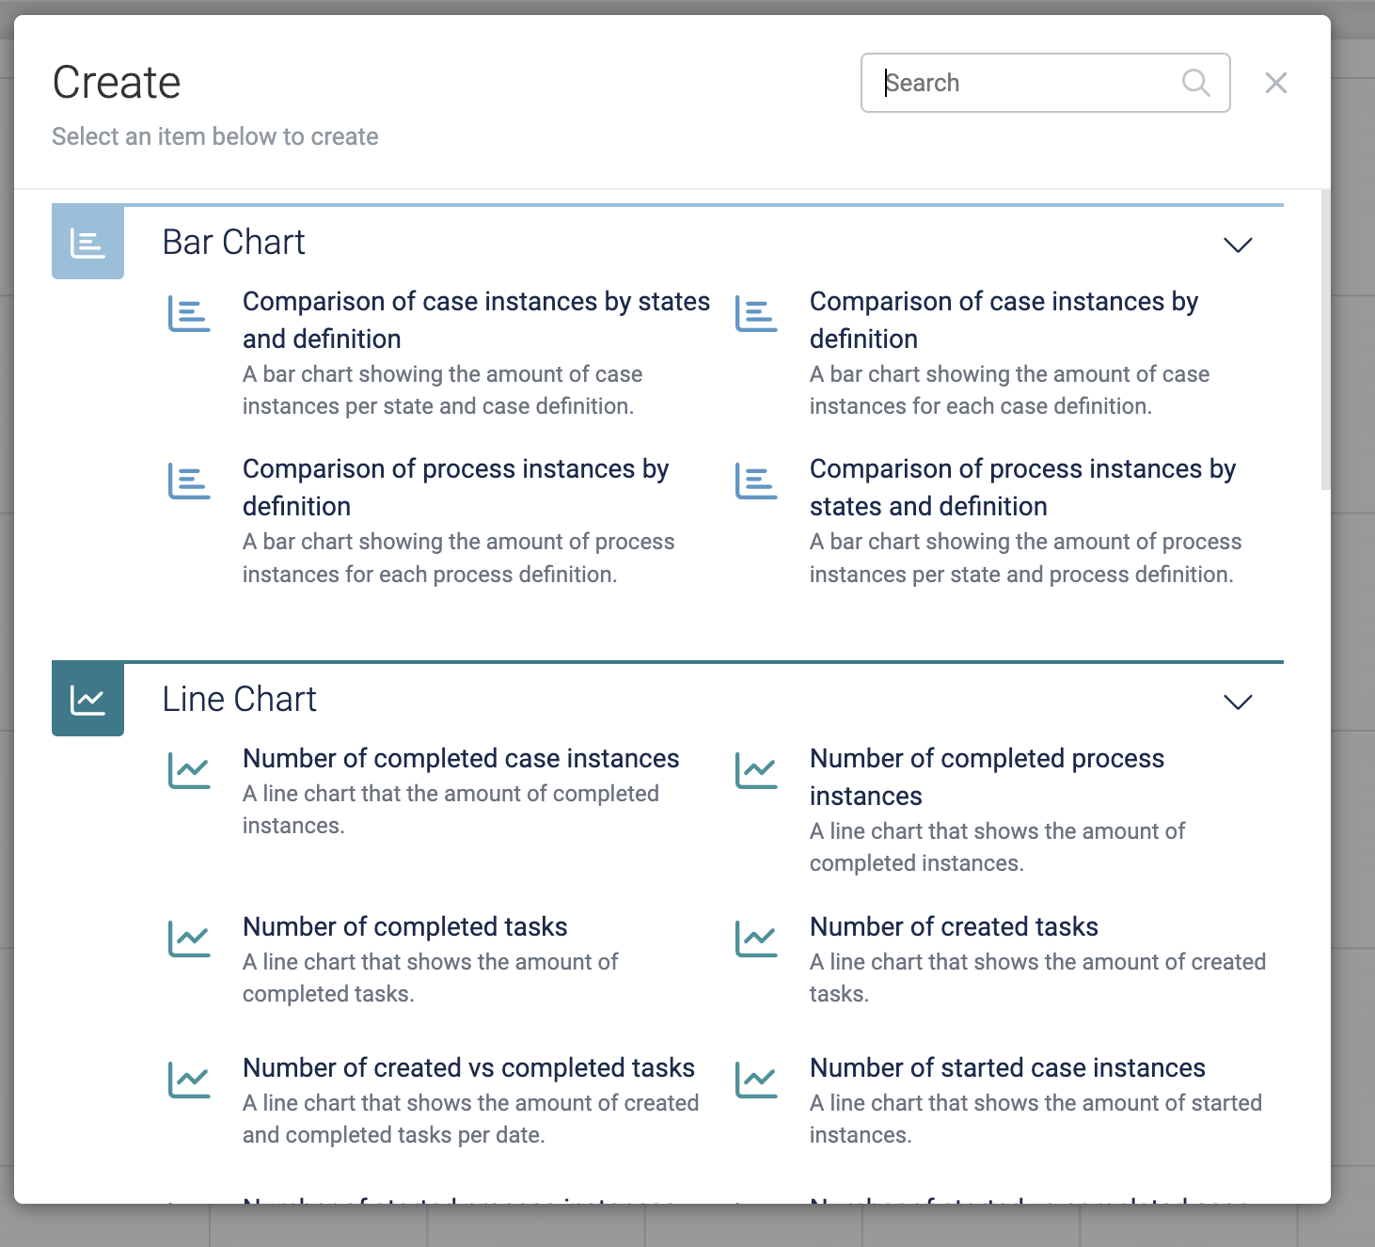Open the Comparison of case instances by states item
The height and width of the screenshot is (1247, 1375).
(476, 320)
